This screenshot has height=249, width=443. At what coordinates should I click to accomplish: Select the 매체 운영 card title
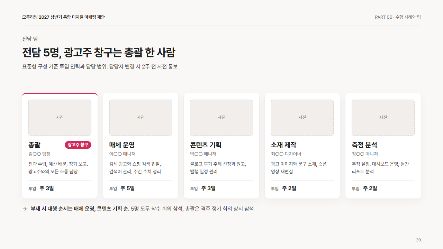[x=122, y=145]
